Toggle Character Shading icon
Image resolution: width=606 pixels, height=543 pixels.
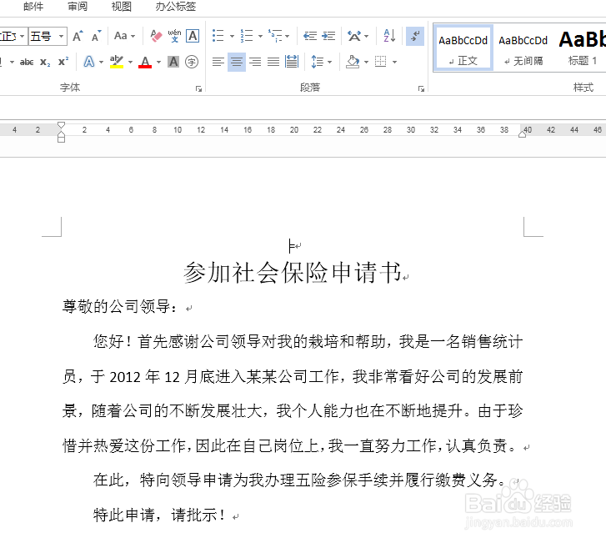pos(173,62)
